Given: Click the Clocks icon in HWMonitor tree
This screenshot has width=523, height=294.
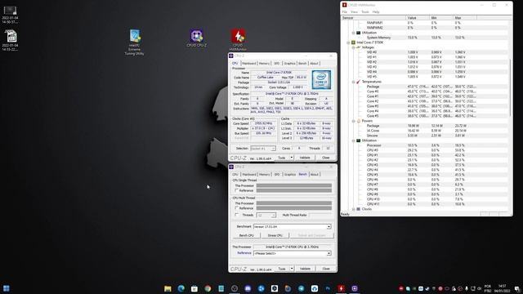Looking at the screenshot, I should pyautogui.click(x=359, y=209).
